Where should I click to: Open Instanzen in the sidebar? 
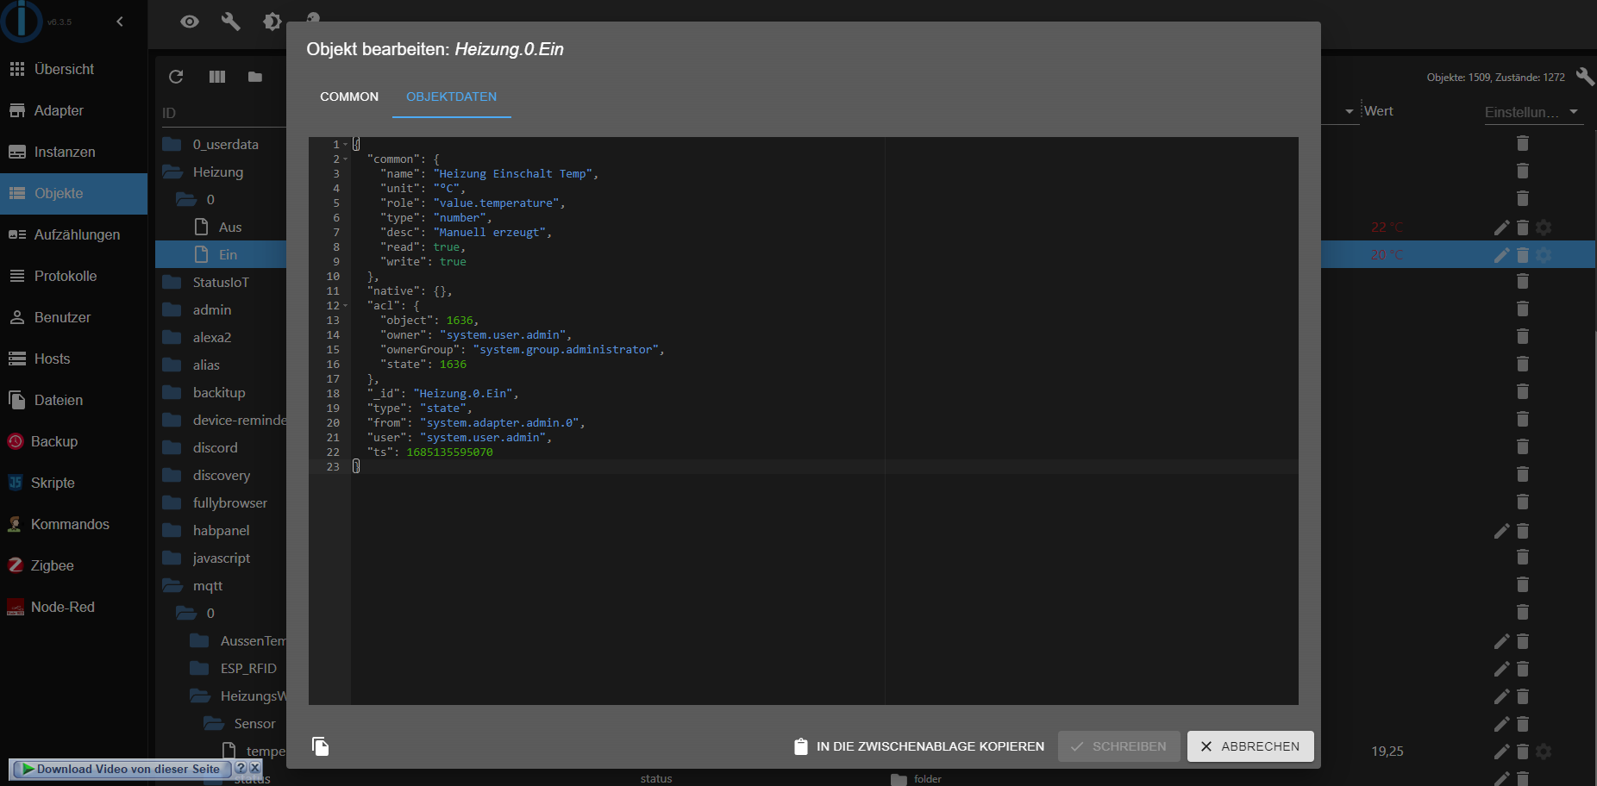[65, 152]
